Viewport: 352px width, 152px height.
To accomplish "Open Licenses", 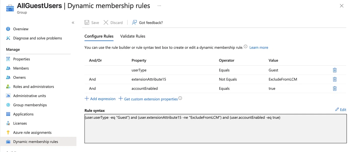I will click(20, 123).
